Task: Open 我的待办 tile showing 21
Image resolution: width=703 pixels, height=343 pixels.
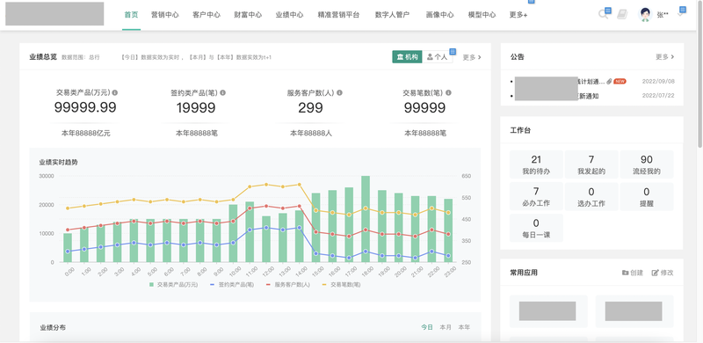Action: [536, 164]
